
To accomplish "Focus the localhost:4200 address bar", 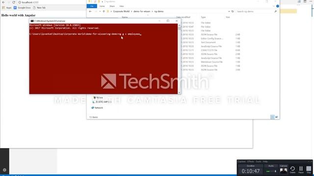I will click(x=52, y=2).
